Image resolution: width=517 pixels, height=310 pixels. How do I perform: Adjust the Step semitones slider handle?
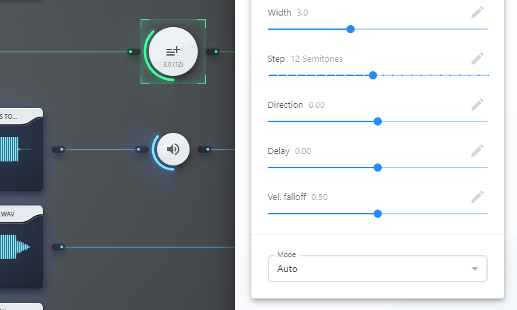point(373,75)
